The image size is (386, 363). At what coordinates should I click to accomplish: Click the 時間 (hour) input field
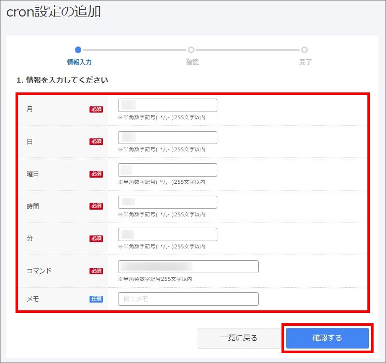pos(168,202)
